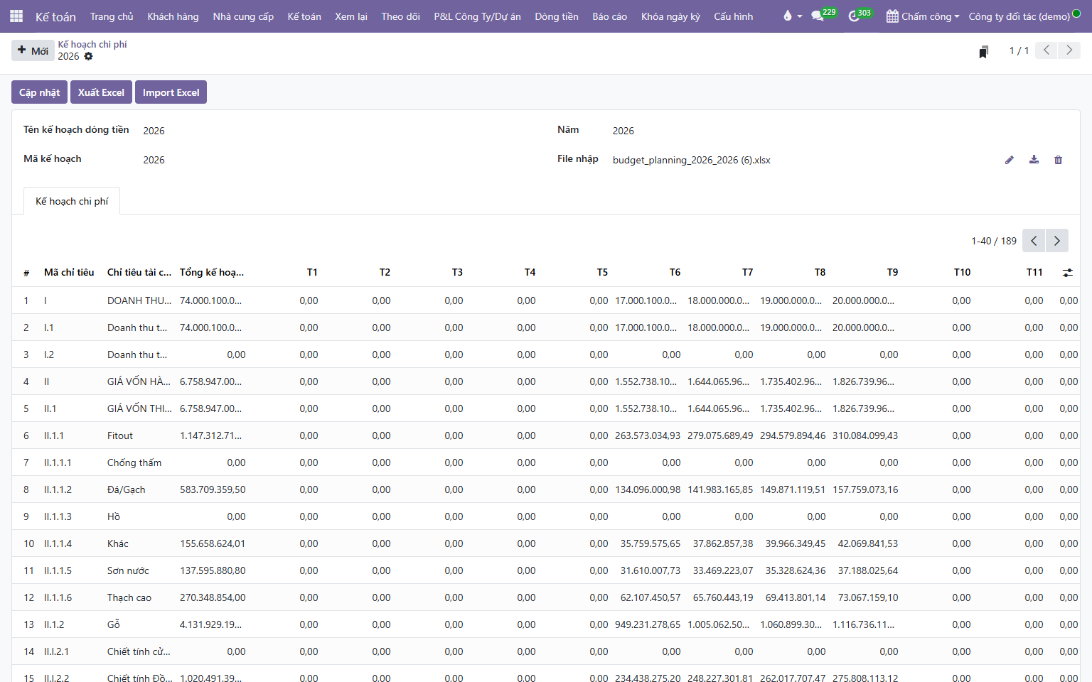1092x682 pixels.
Task: Delete imported file with the trash icon
Action: [x=1058, y=160]
